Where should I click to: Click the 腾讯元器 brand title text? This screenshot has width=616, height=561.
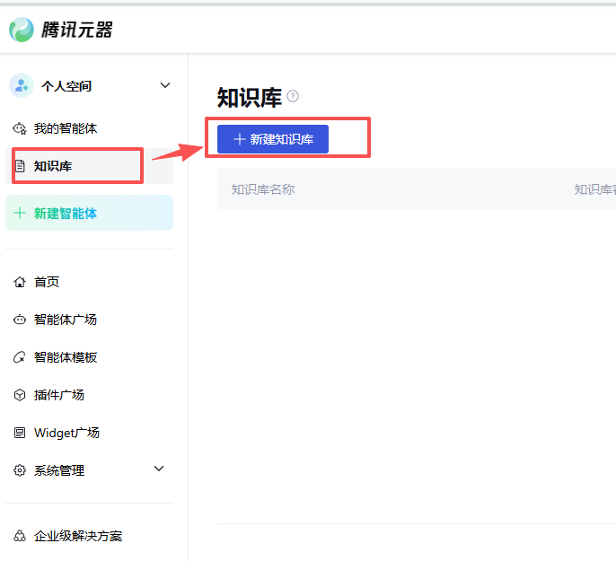tap(76, 30)
